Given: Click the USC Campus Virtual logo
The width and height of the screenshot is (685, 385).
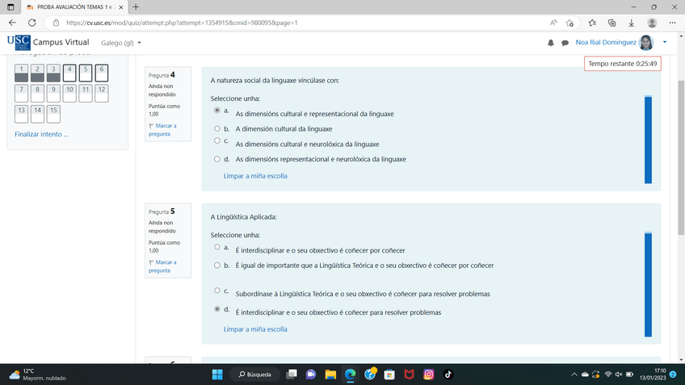Looking at the screenshot, I should click(48, 42).
